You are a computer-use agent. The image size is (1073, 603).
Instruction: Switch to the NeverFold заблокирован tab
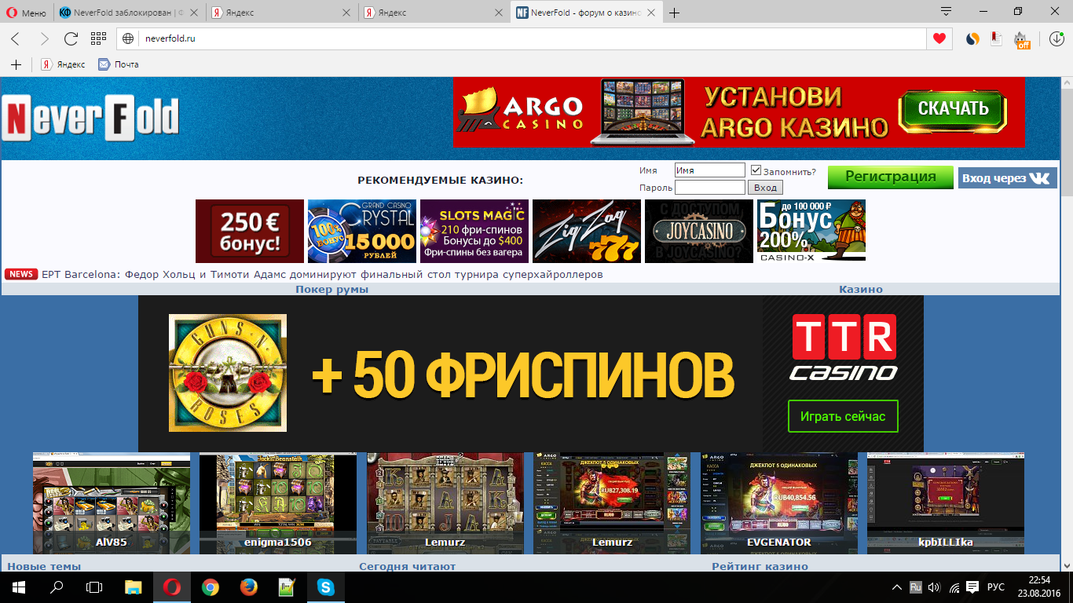coord(128,13)
